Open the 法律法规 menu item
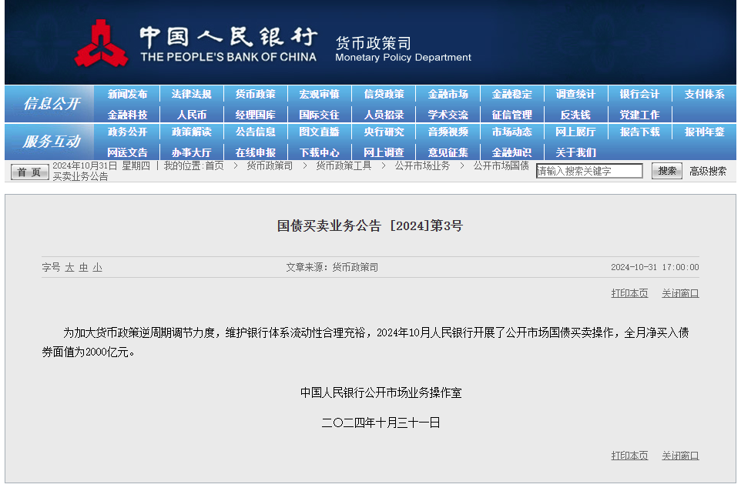This screenshot has width=741, height=491. 191,94
